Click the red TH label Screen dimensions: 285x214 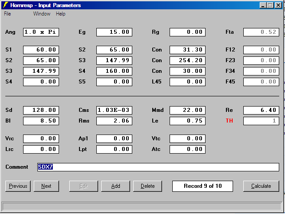230,121
